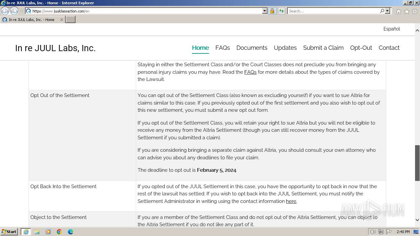Open the search provider dropdown

388,11
